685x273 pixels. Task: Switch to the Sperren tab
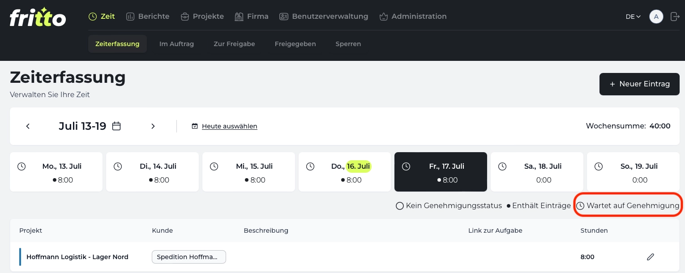pyautogui.click(x=348, y=44)
